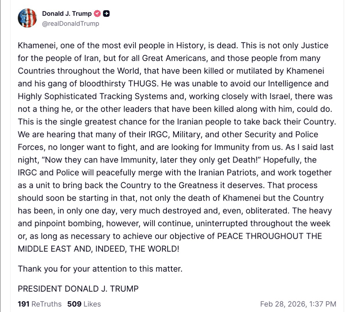This screenshot has height=312, width=349.
Task: Open Donald J. Trump's profile avatar
Action: point(27,18)
